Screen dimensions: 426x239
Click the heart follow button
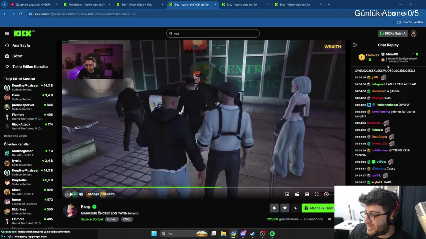click(285, 208)
